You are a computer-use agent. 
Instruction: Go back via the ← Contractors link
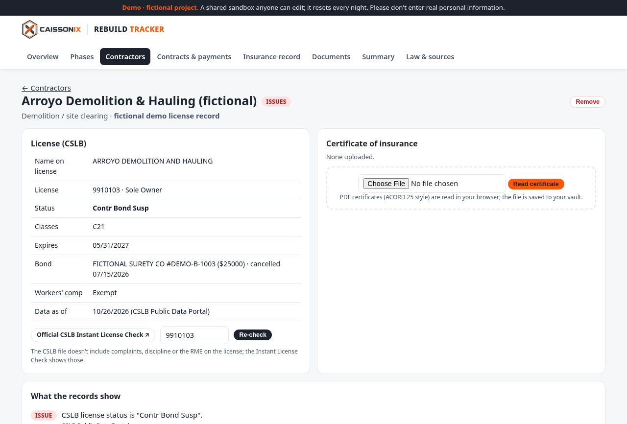[46, 88]
